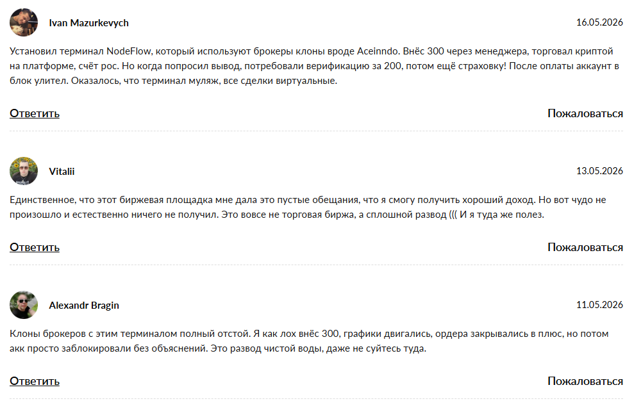634x408 pixels.
Task: Report Alexandr Bragin's review
Action: point(585,381)
